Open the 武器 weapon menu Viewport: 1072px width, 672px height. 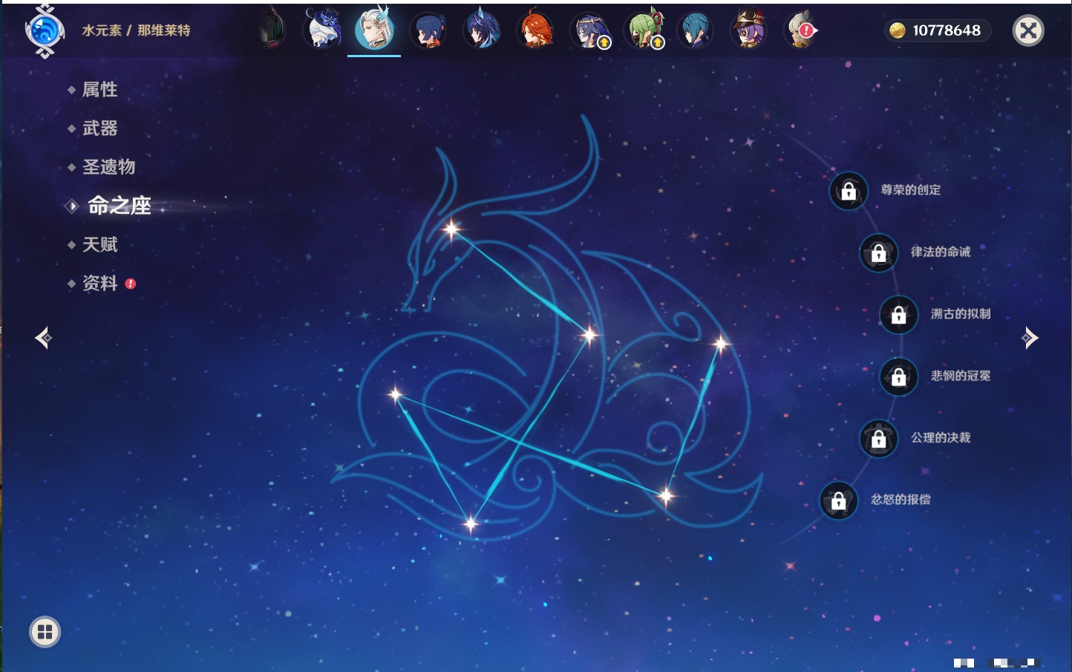(x=99, y=128)
